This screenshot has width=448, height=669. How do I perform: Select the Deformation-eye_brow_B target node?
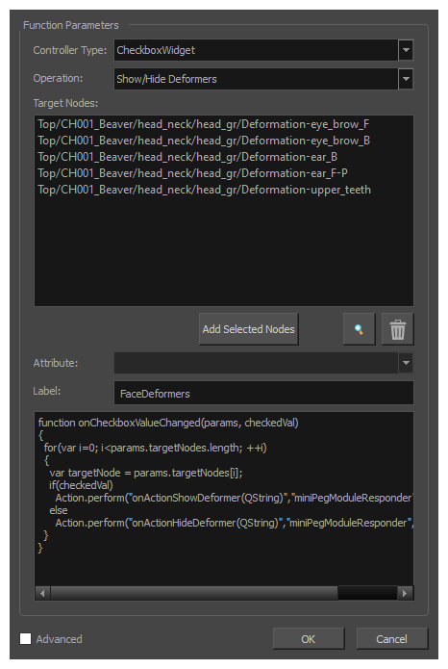[204, 141]
